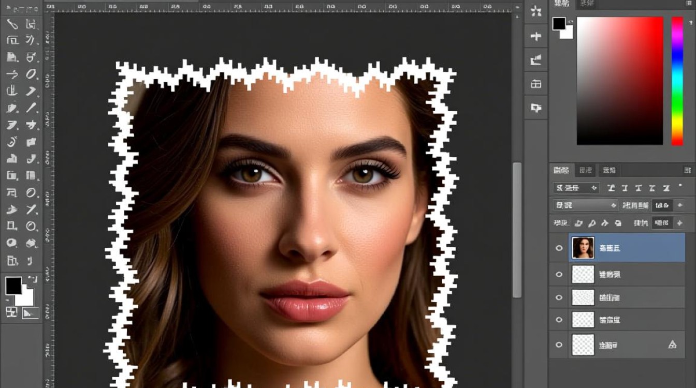Click the lock icon on the bottom layer

pos(672,344)
